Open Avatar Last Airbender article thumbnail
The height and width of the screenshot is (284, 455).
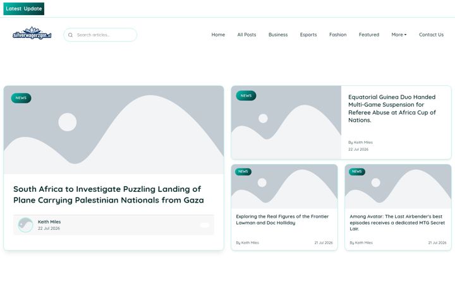click(x=398, y=187)
